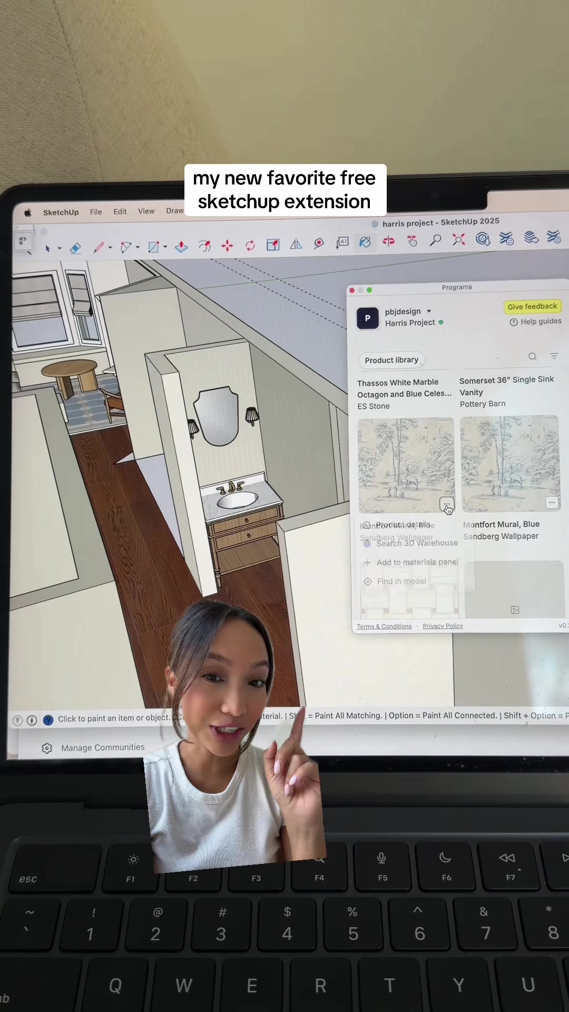
Task: Open the View menu
Action: (146, 211)
